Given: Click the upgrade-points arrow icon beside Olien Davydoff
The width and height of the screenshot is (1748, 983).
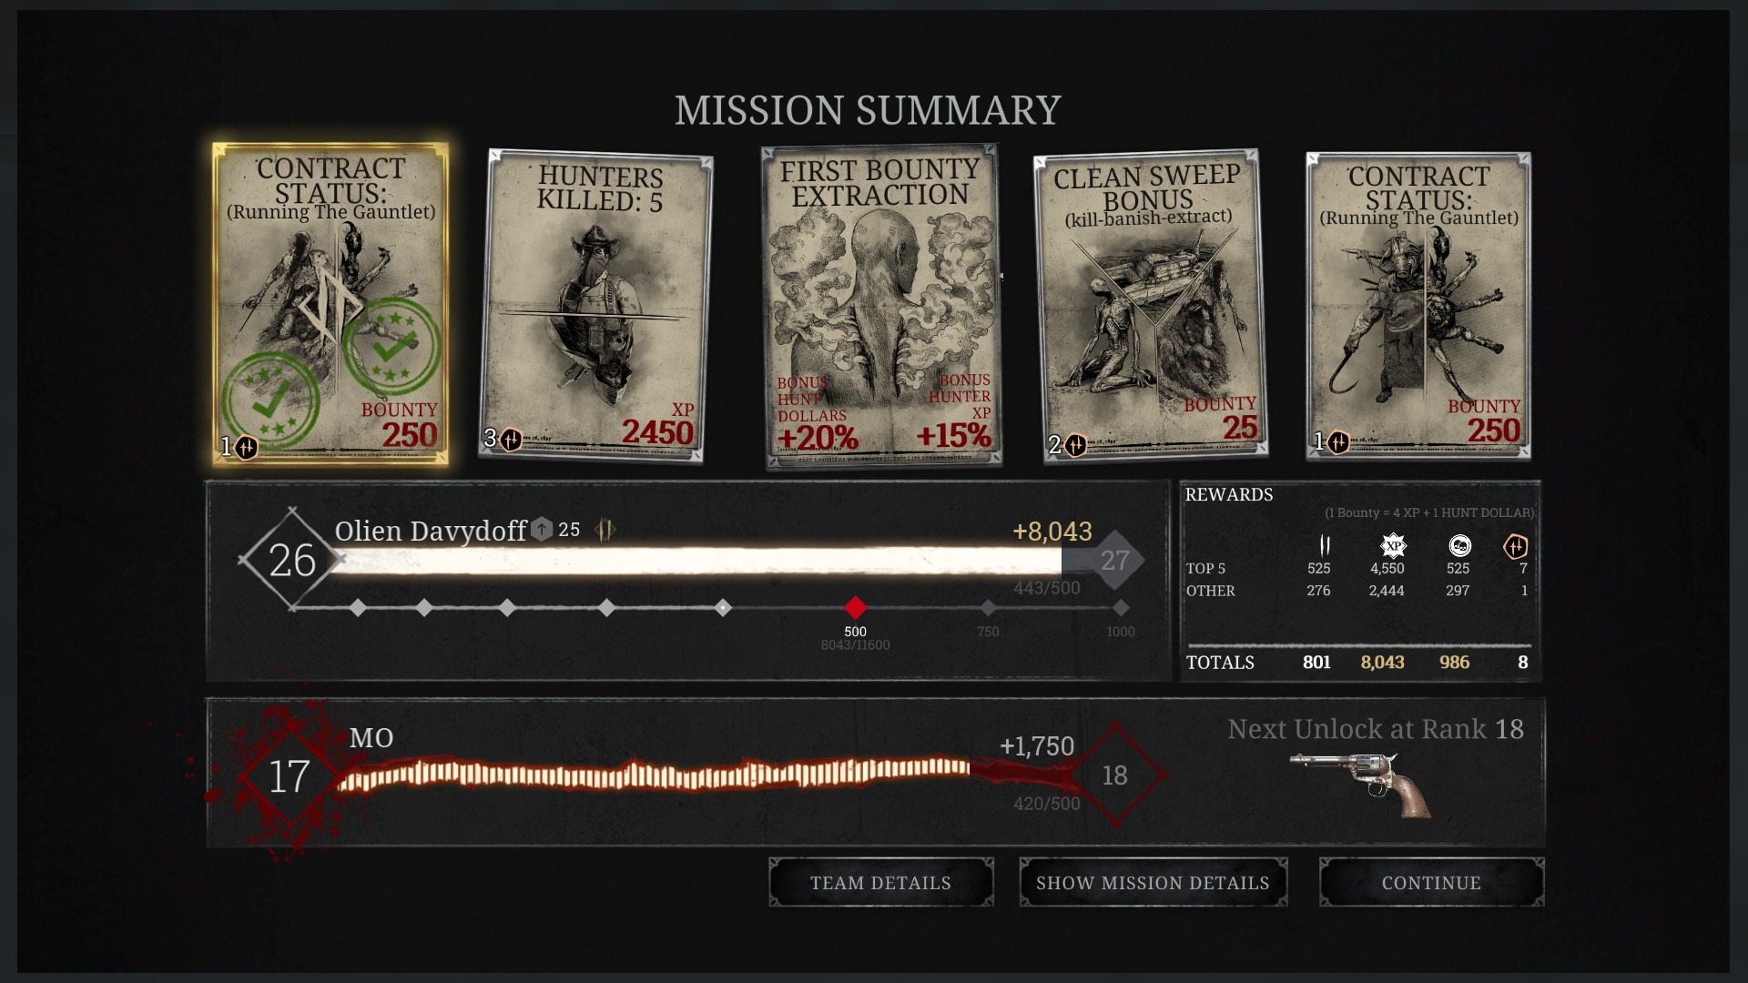Looking at the screenshot, I should pyautogui.click(x=543, y=529).
